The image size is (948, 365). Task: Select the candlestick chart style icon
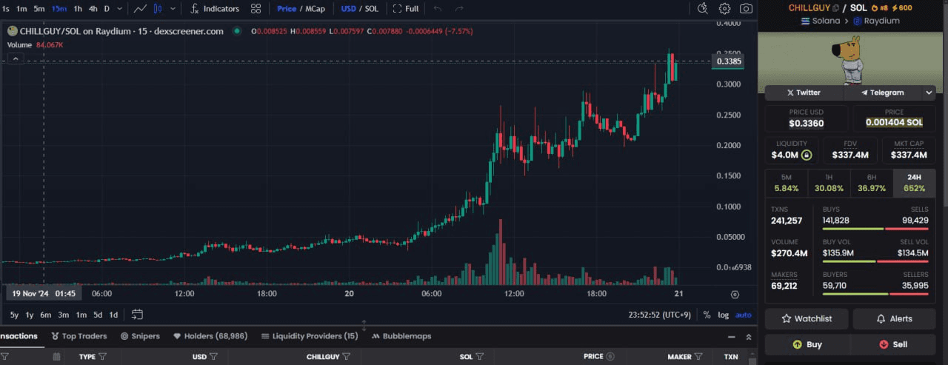(x=157, y=9)
